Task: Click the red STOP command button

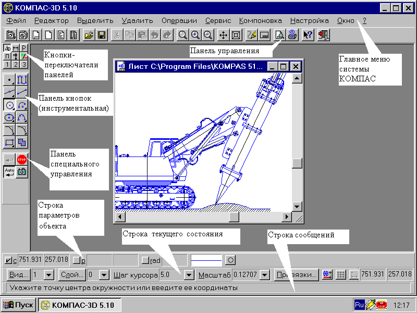Action: click(x=22, y=160)
